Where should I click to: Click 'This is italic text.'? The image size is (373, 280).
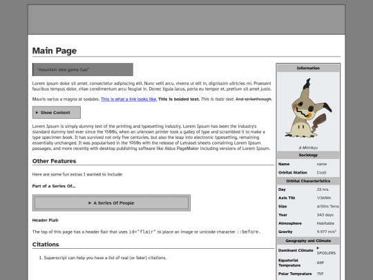click(218, 99)
